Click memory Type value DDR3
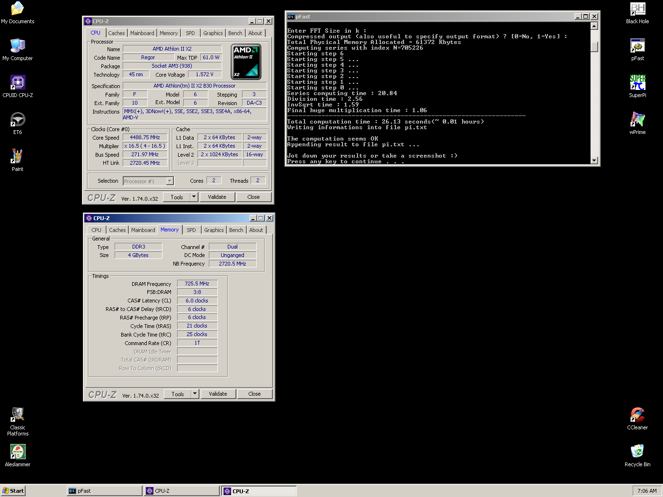This screenshot has height=497, width=663. tap(138, 247)
